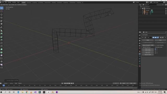Toggle symmetry axis Z checkbox
Viewport: 167px width, 94px height.
point(155,53)
